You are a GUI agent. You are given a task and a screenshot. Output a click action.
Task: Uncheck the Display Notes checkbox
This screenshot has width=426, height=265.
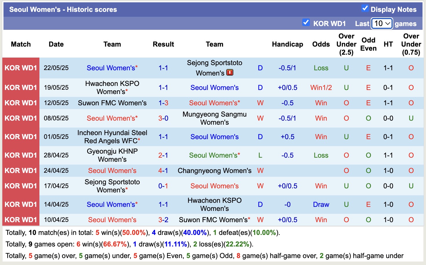(x=365, y=9)
